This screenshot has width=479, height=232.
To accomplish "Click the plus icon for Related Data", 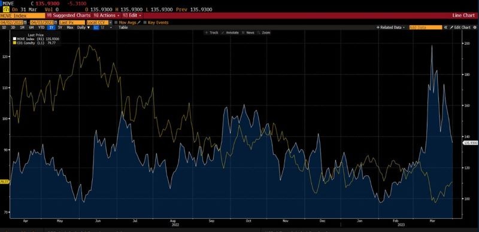I will tap(378, 28).
